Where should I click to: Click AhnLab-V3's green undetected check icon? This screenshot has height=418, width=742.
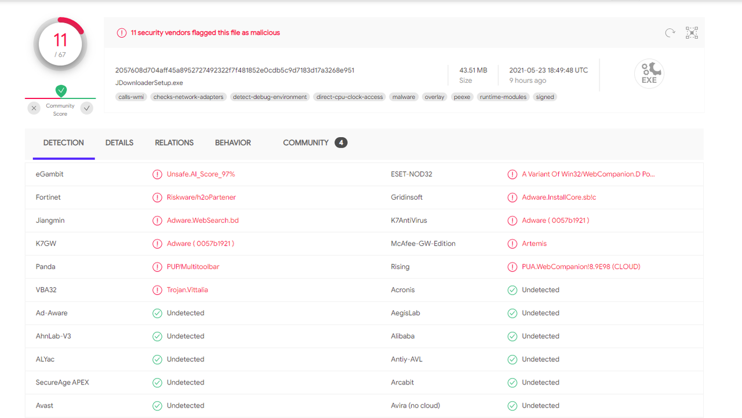coord(157,336)
